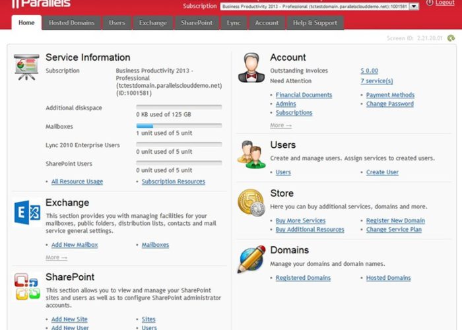This screenshot has width=462, height=330.
Task: Click the Store gold coins icon
Action: tap(251, 203)
